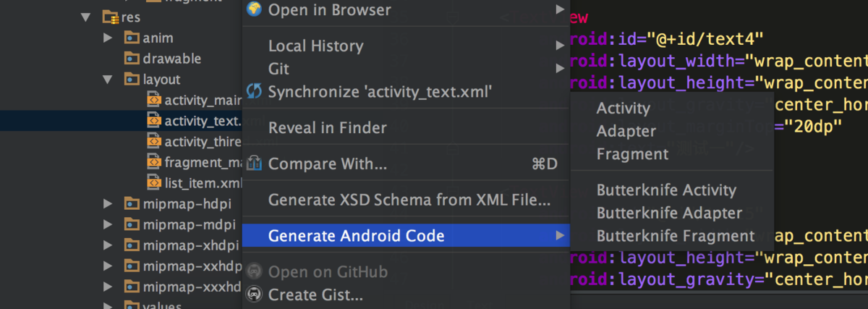868x309 pixels.
Task: Choose Reveal in Finder
Action: [x=406, y=127]
